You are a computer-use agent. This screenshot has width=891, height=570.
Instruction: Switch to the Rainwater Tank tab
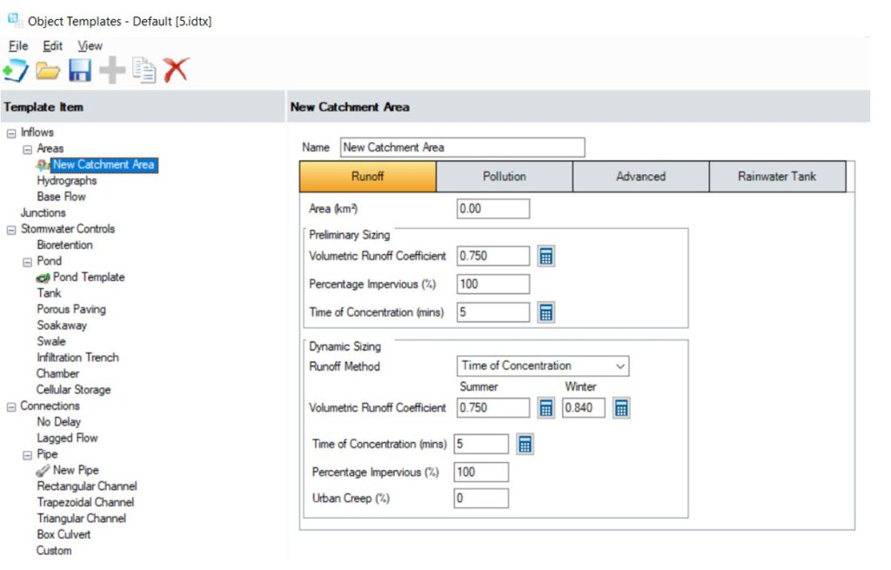click(x=777, y=177)
